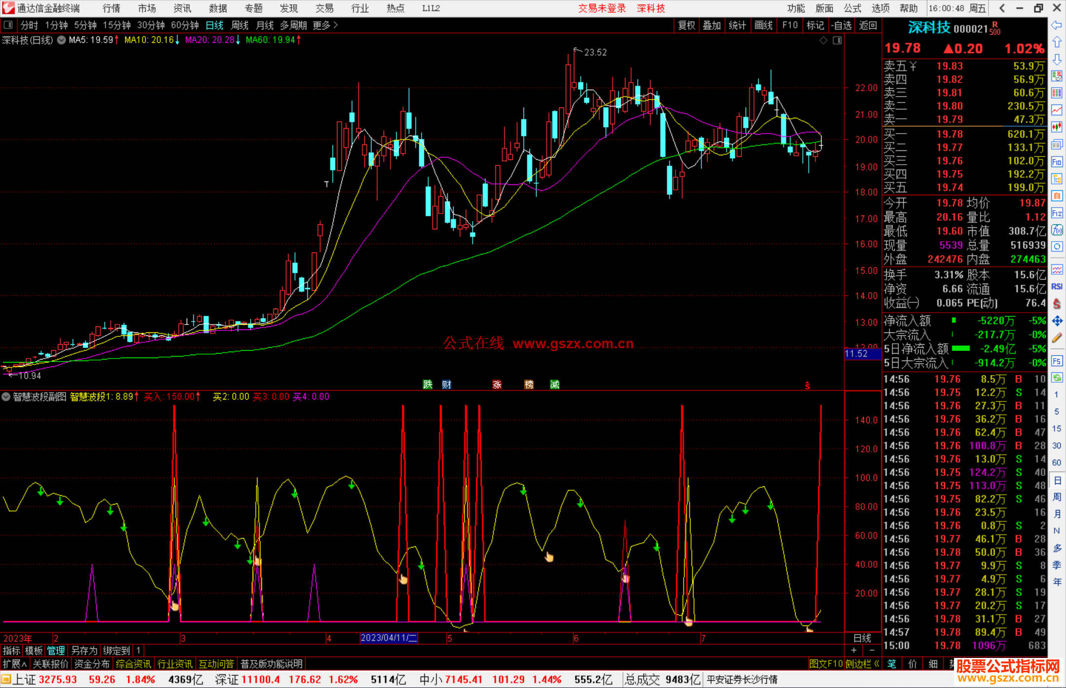The width and height of the screenshot is (1066, 688).
Task: Switch to the 周线 period tab
Action: 239,25
